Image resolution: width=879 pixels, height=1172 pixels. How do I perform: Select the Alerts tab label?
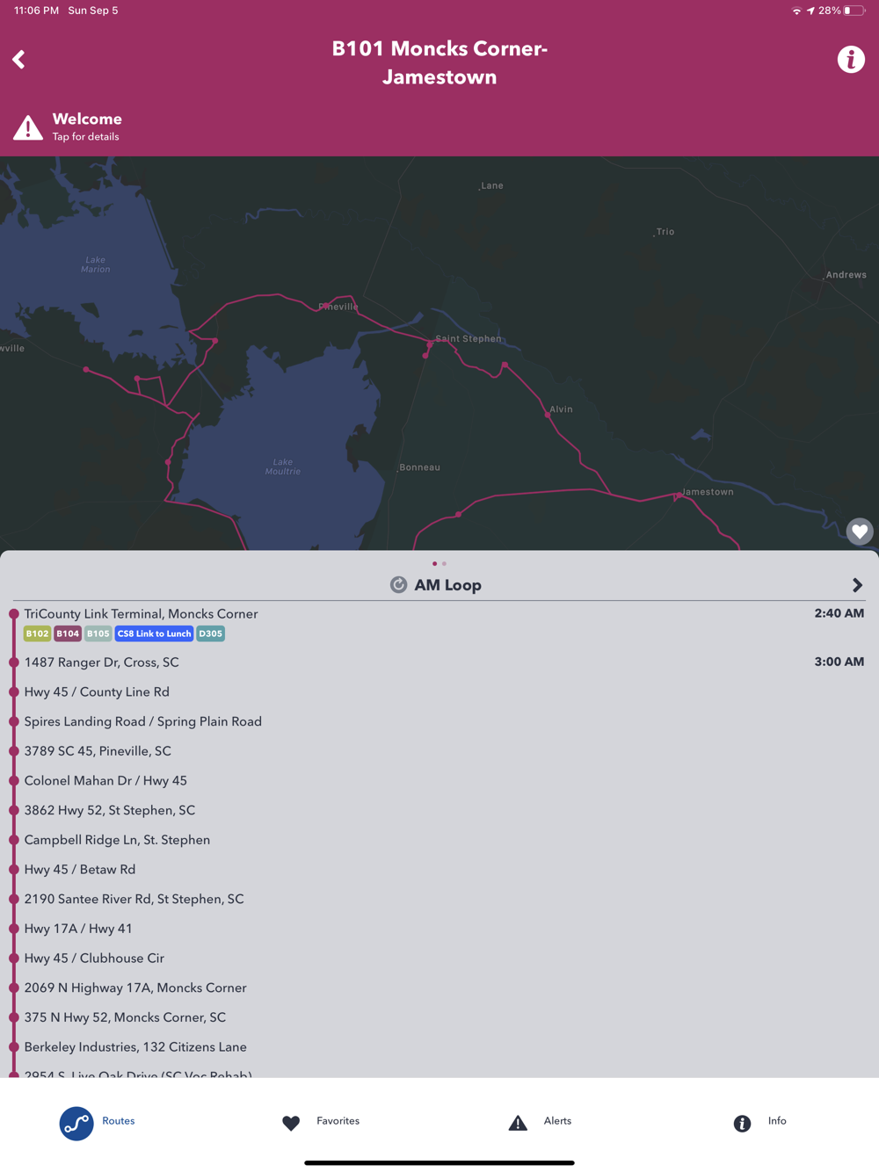point(557,1121)
